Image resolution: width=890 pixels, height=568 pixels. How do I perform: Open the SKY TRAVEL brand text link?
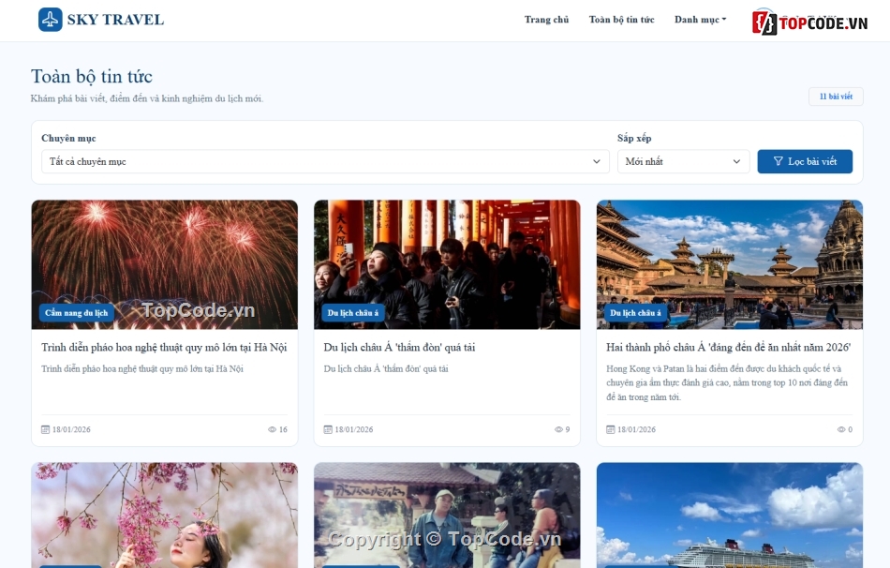point(116,20)
